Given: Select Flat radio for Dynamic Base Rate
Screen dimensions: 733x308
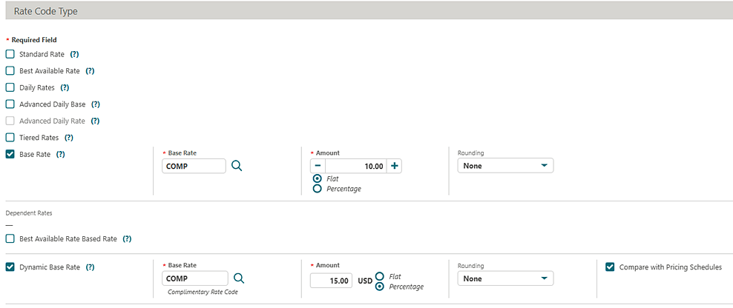Looking at the screenshot, I should (380, 276).
